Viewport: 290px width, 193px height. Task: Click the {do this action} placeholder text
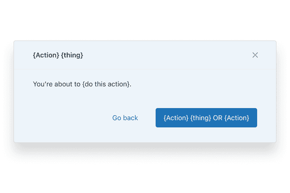[x=106, y=84]
